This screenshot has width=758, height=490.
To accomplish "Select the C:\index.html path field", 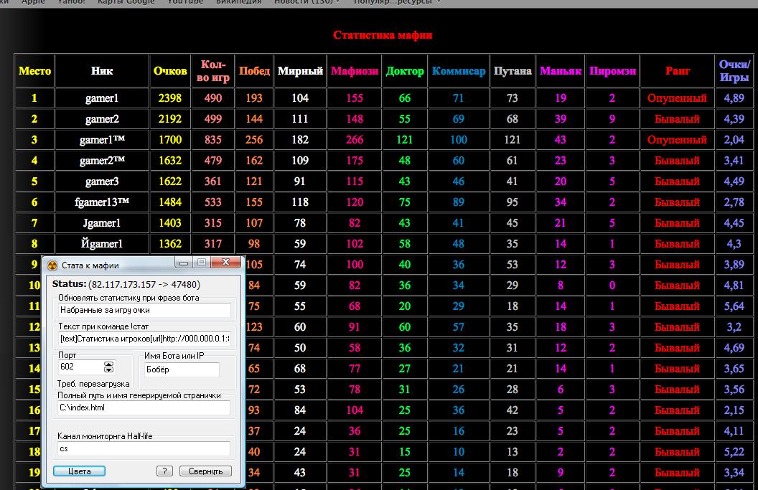I will pos(144,408).
